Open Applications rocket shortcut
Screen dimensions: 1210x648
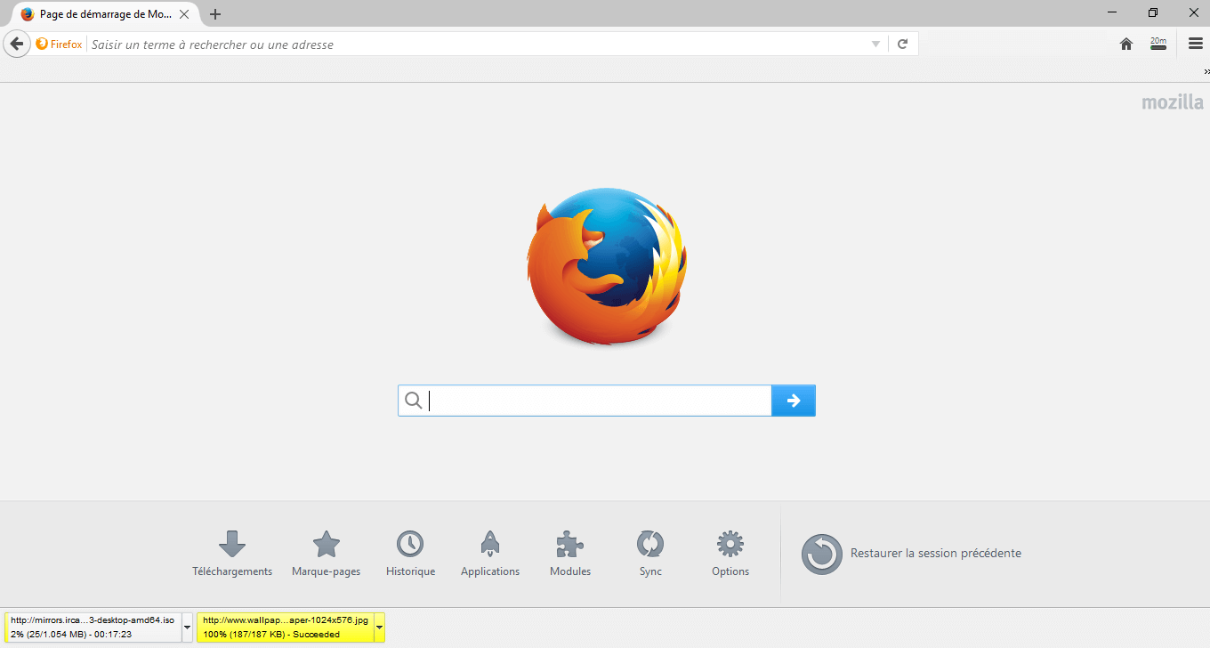pos(490,554)
